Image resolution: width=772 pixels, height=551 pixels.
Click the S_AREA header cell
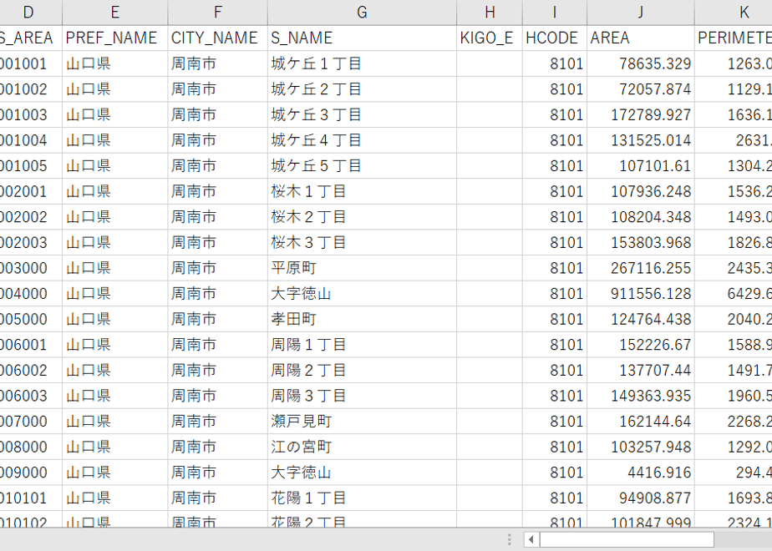[31, 38]
